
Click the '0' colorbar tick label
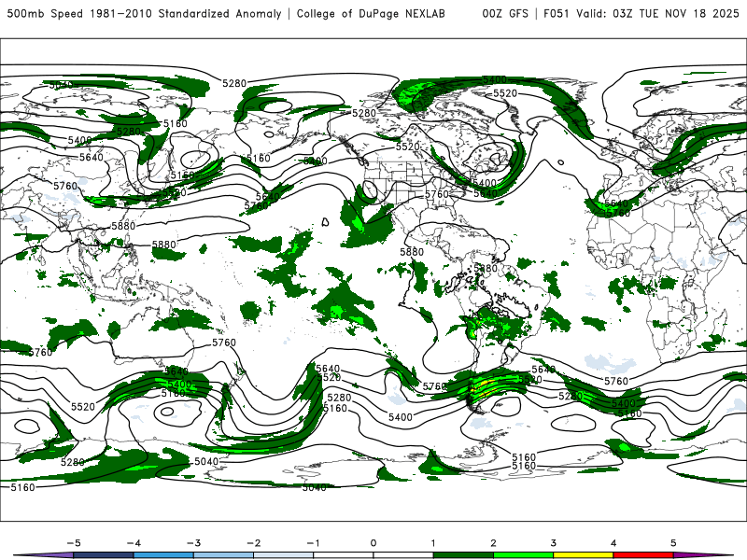373,543
